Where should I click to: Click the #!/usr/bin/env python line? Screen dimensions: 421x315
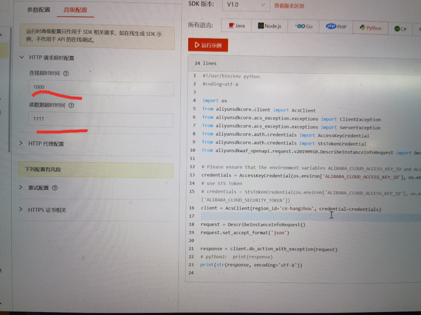pyautogui.click(x=231, y=76)
